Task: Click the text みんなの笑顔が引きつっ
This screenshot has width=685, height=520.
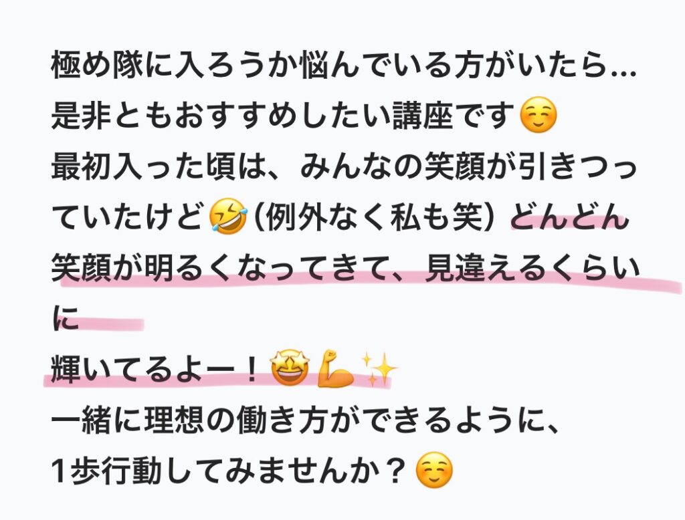Action: pyautogui.click(x=468, y=166)
